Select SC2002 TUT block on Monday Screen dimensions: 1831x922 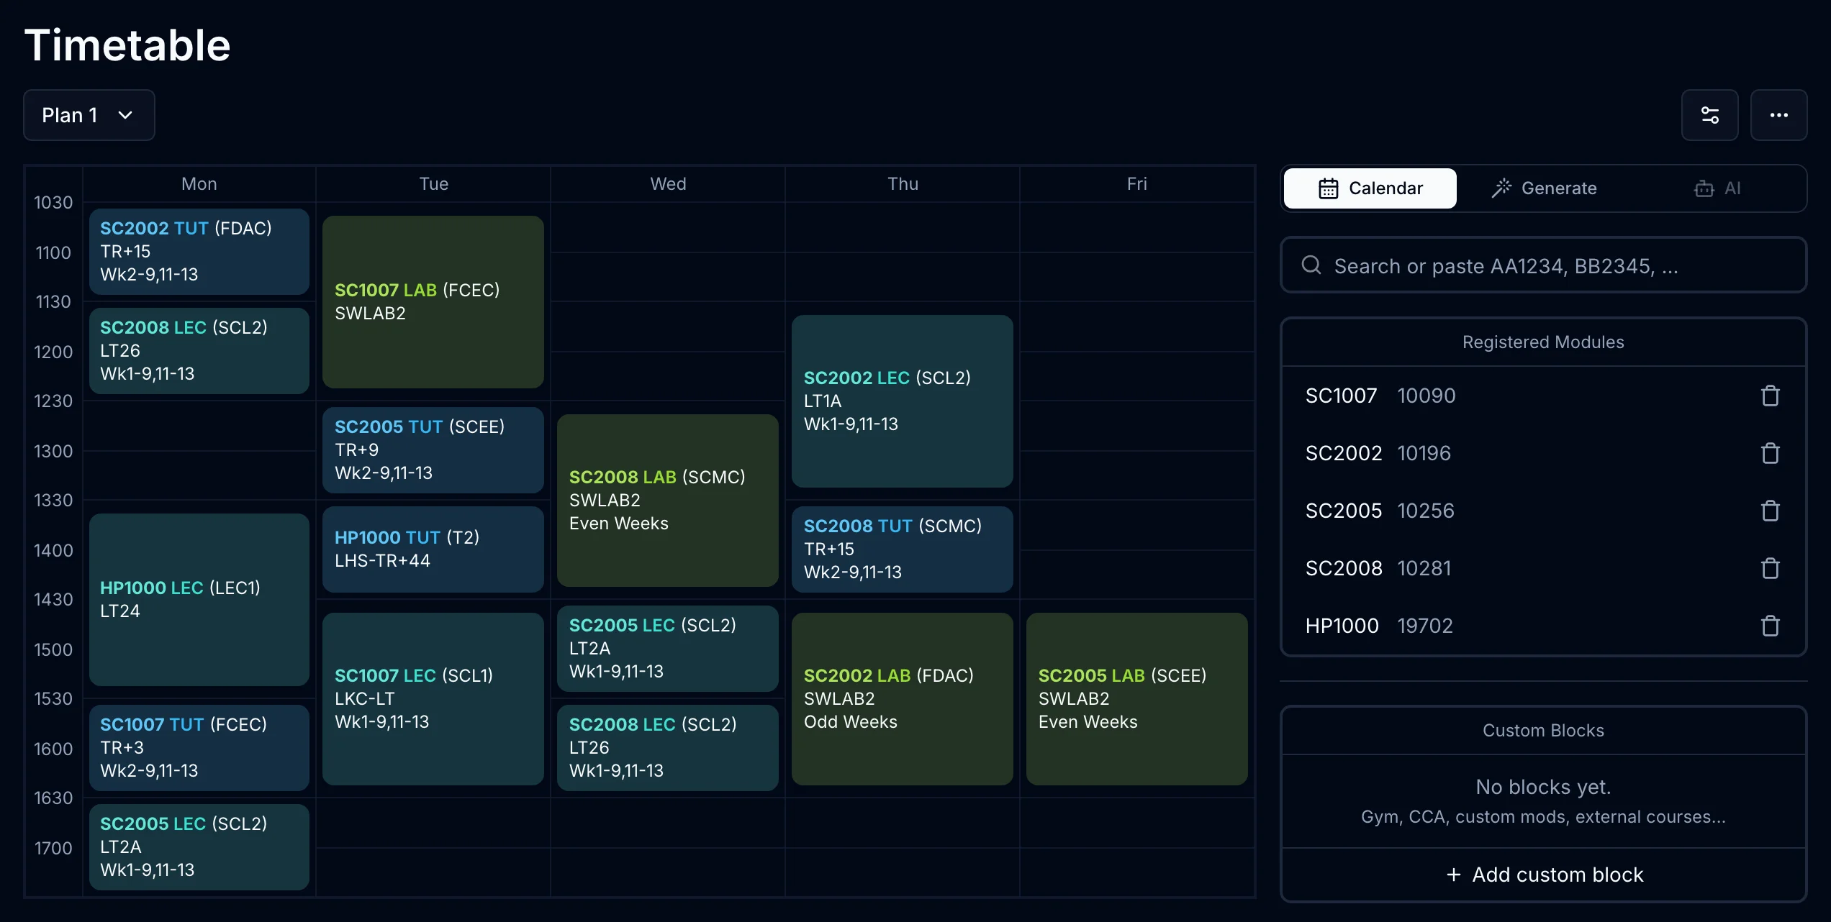(199, 251)
